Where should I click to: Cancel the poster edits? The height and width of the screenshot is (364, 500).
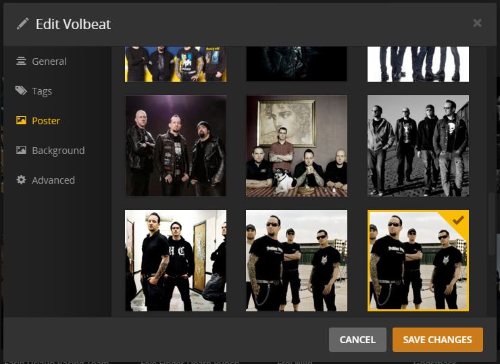pyautogui.click(x=357, y=340)
